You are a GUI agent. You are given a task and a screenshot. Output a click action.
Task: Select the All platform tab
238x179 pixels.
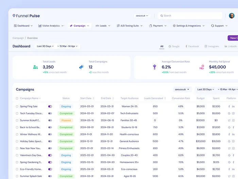pyautogui.click(x=162, y=46)
